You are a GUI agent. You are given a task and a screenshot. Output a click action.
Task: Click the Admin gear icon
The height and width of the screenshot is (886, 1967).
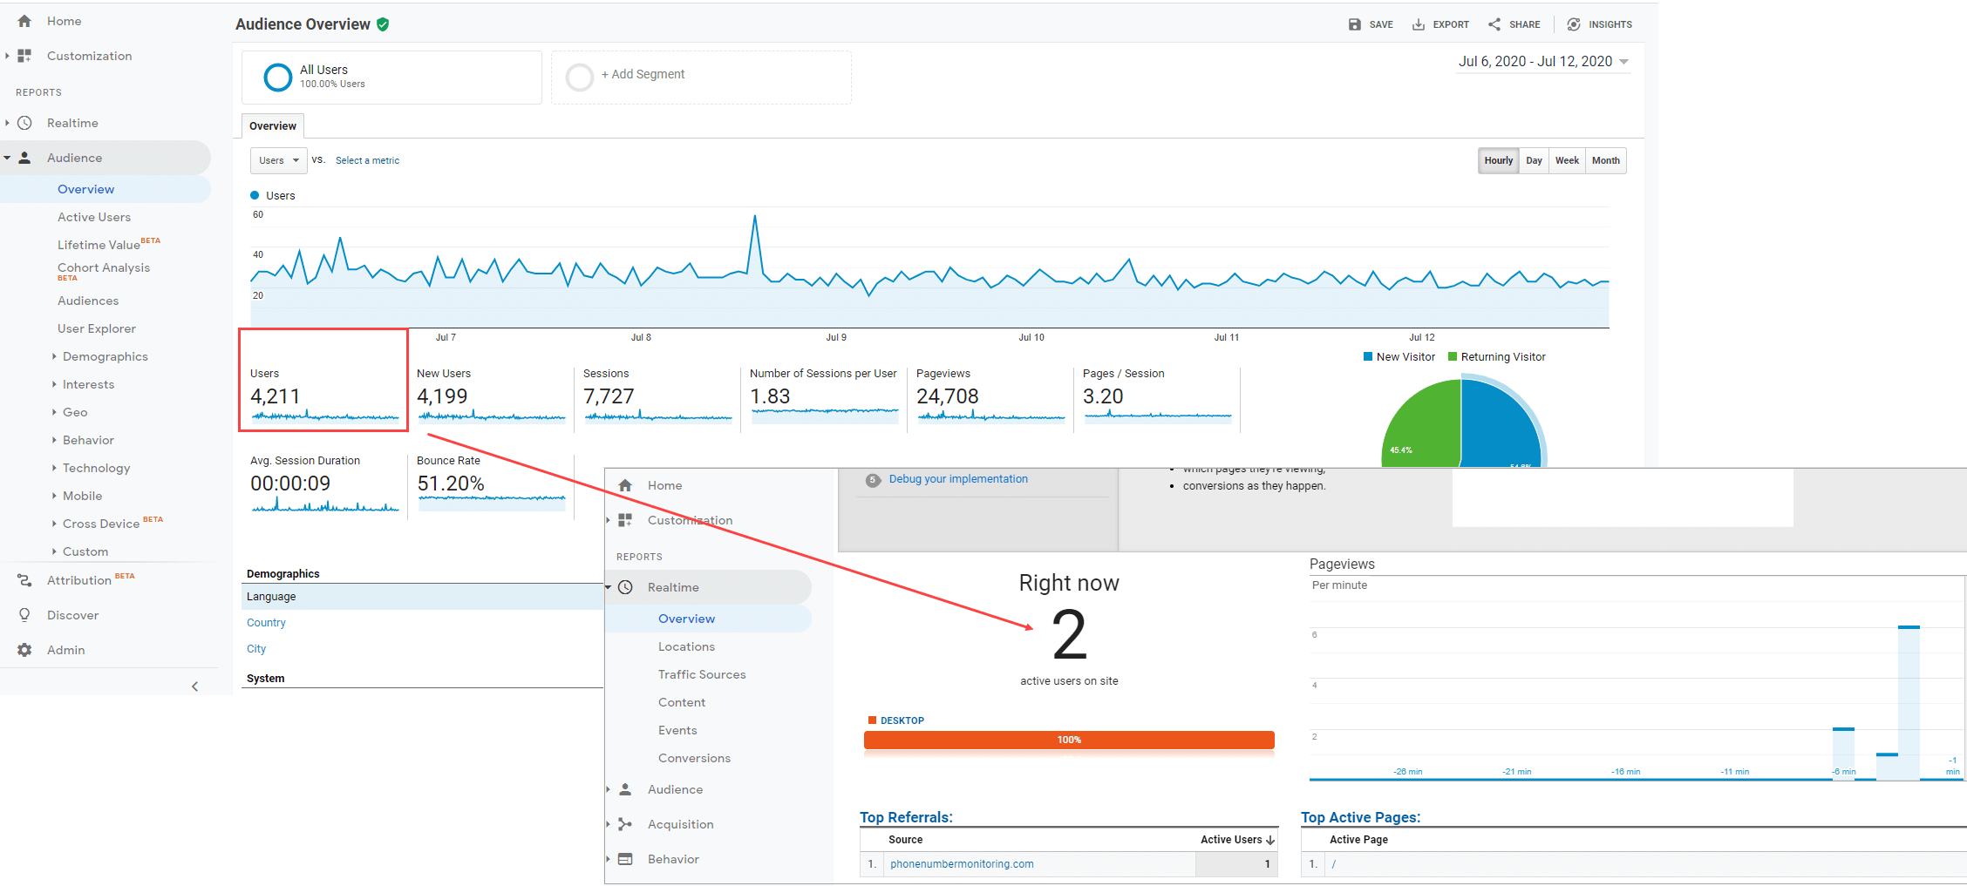point(24,650)
